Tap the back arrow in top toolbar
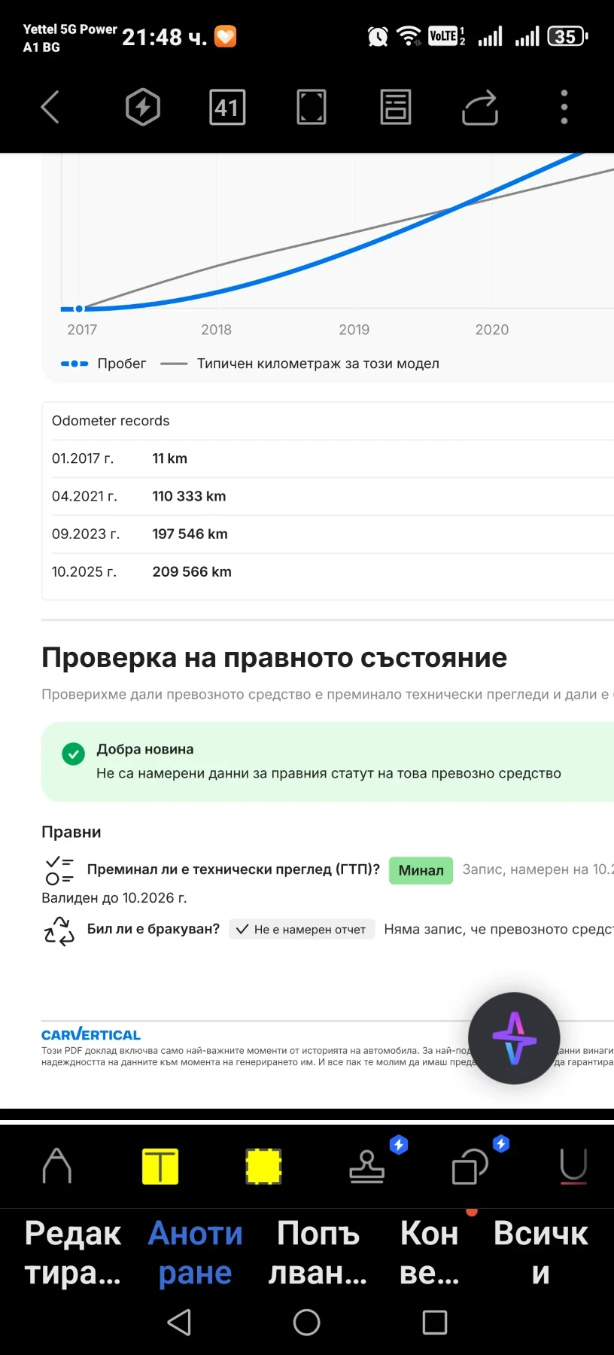The image size is (614, 1355). 50,107
